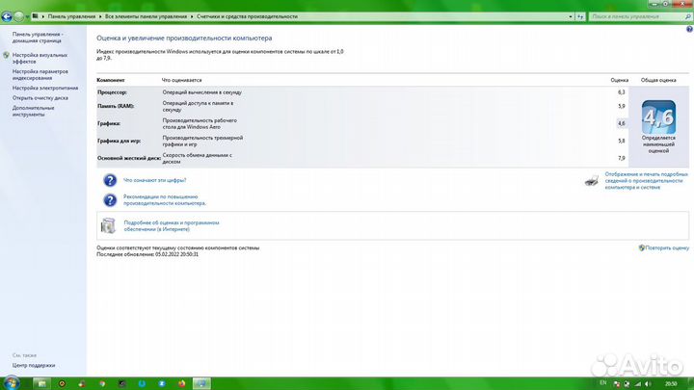This screenshot has width=694, height=390.
Task: Click the search magnifier icon
Action: [688, 16]
